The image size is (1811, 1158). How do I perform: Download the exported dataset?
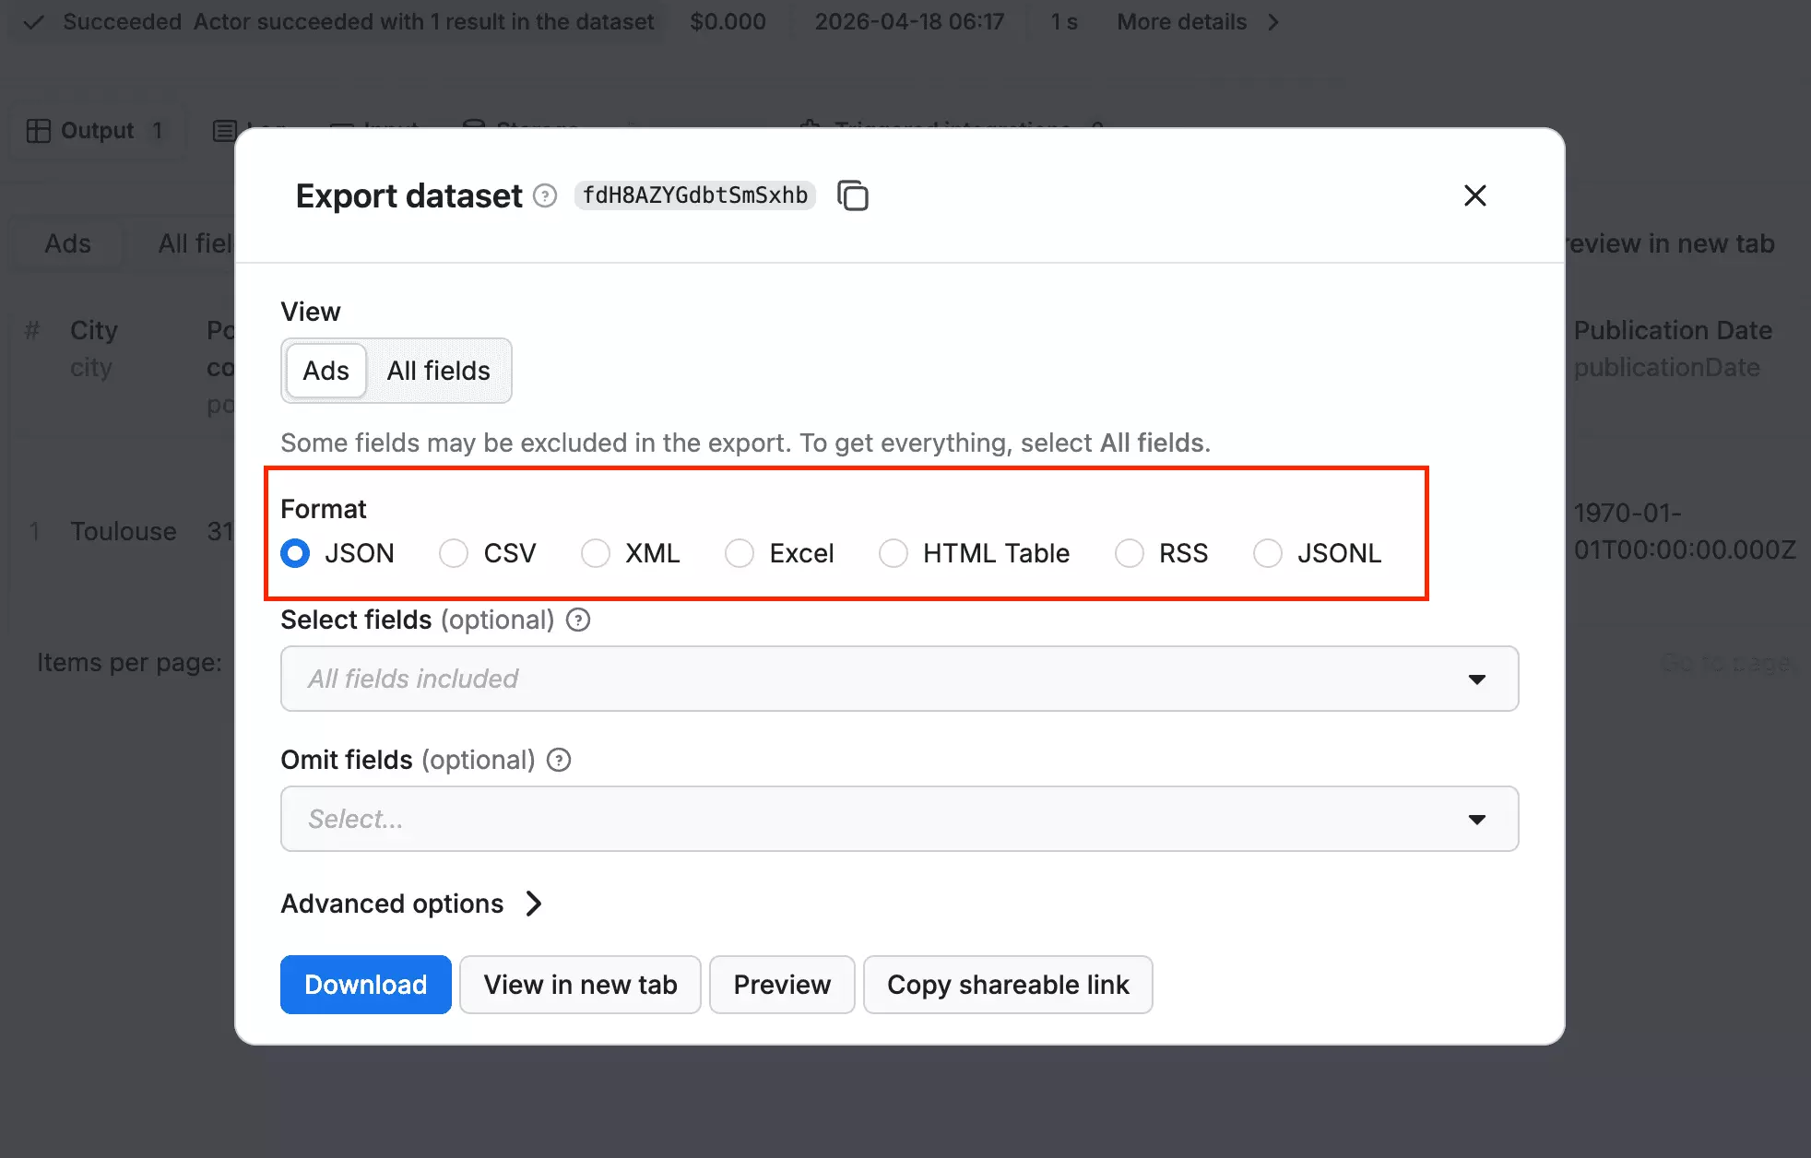(365, 985)
